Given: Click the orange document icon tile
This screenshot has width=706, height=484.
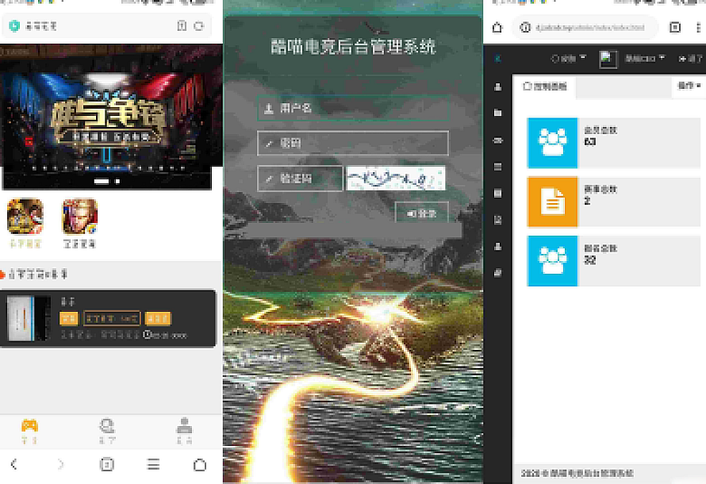Looking at the screenshot, I should (552, 202).
